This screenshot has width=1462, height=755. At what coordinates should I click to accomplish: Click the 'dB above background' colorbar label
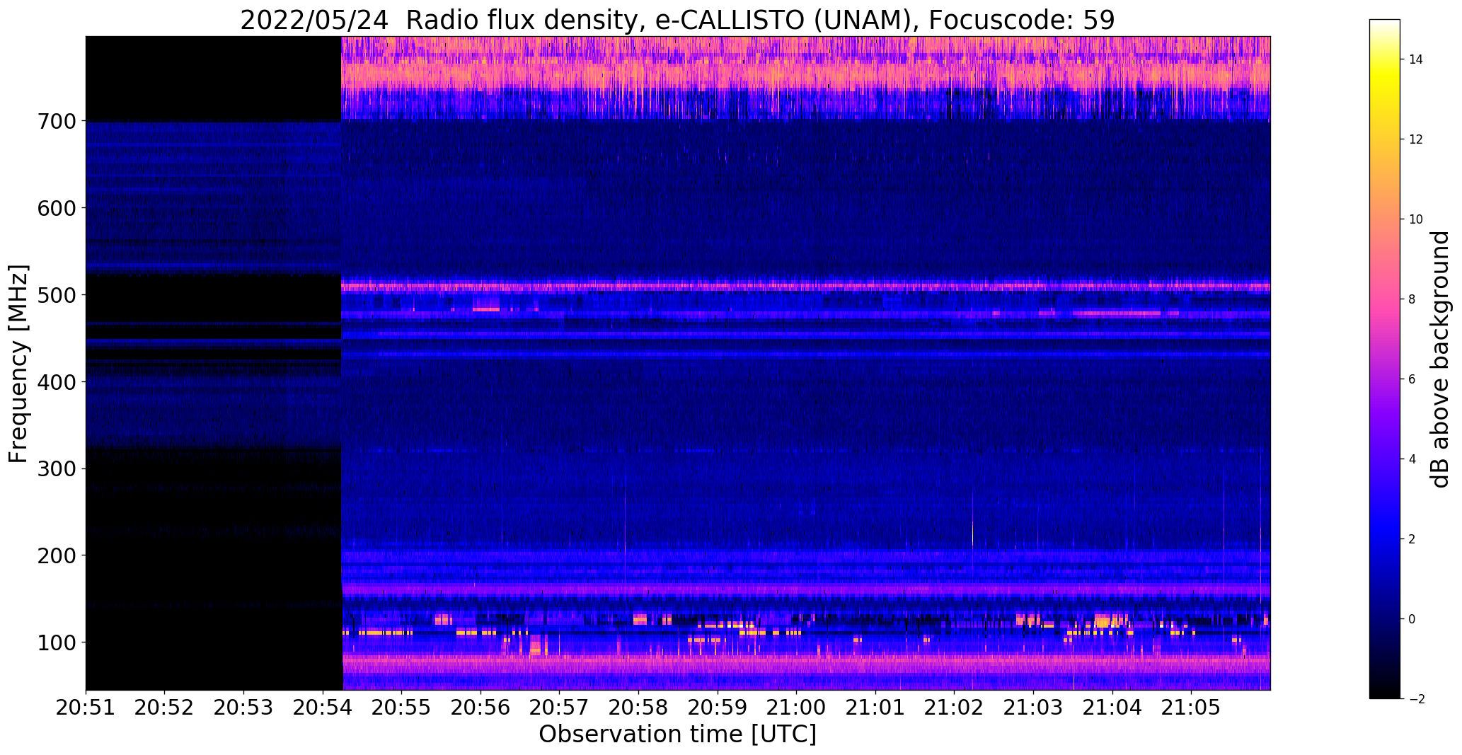click(1439, 359)
